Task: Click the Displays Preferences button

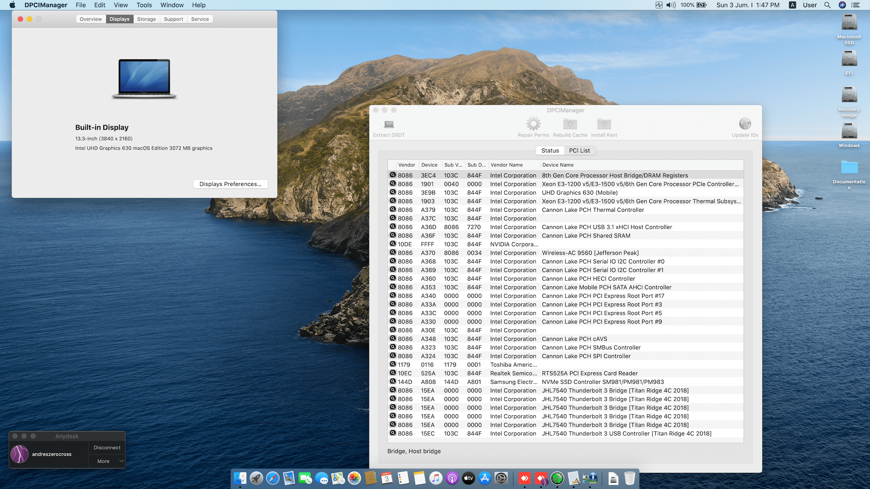Action: (x=230, y=184)
